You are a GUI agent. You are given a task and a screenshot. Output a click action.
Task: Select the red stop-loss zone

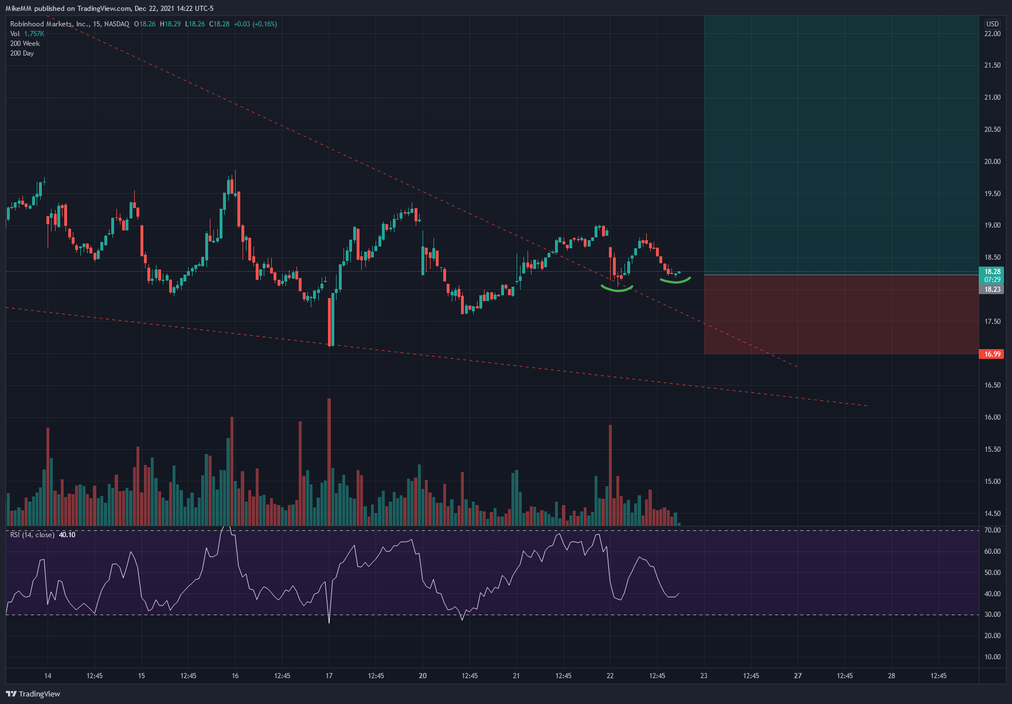(x=841, y=315)
